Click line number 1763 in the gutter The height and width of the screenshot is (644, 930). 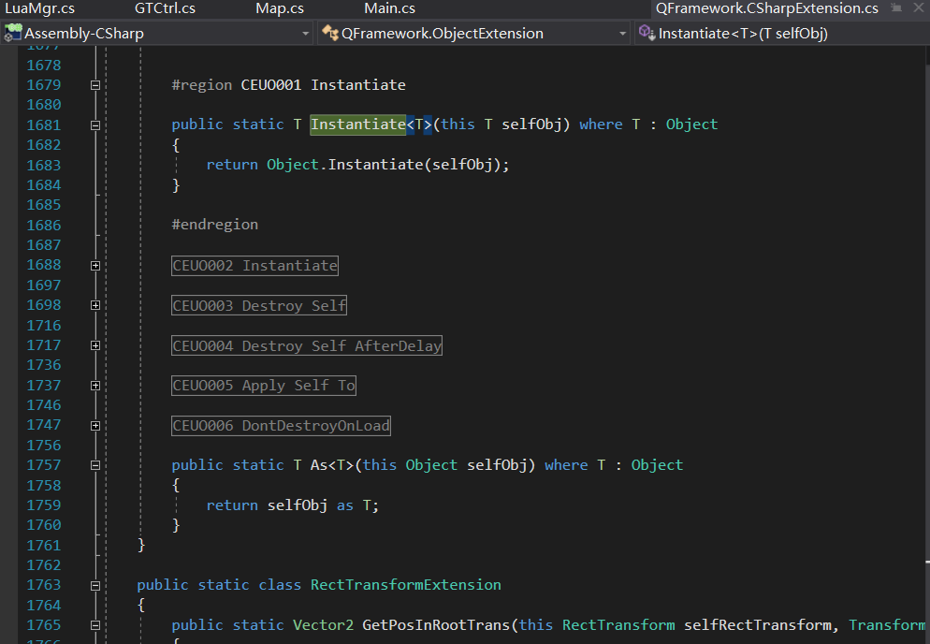(x=44, y=585)
